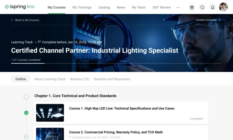The width and height of the screenshot is (233, 140).
Task: Open Question and Responses tab
Action: coord(112,79)
